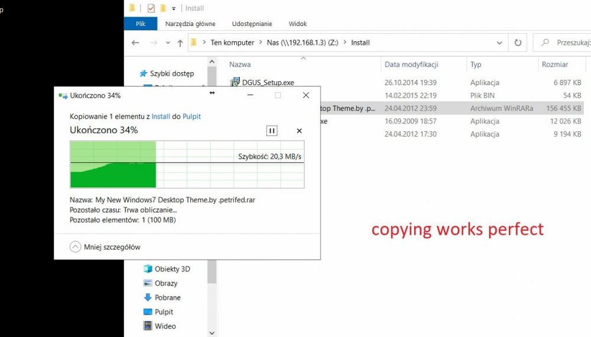The height and width of the screenshot is (337, 591).
Task: Go back with the left arrow
Action: click(135, 43)
